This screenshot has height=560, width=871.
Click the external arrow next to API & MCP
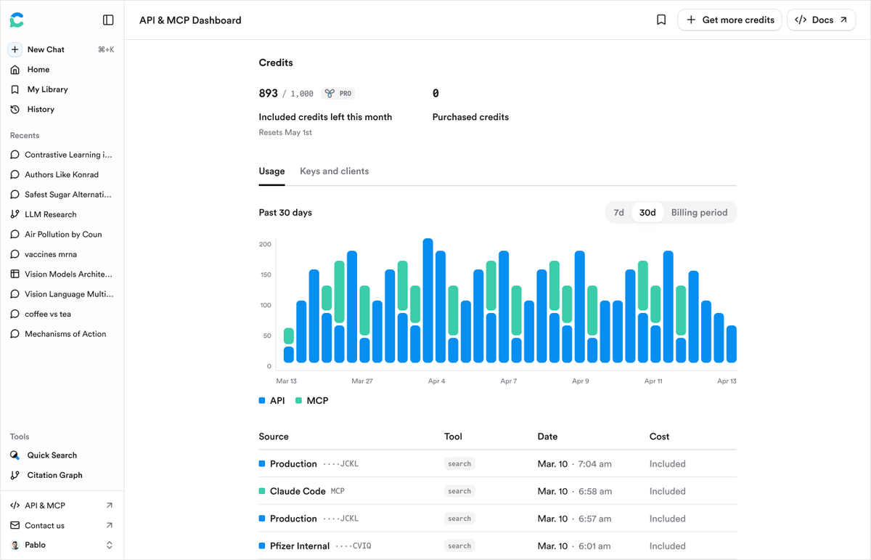pyautogui.click(x=110, y=506)
